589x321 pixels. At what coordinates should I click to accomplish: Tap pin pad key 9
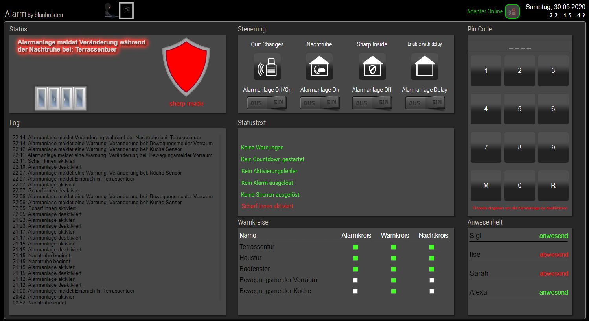(x=553, y=148)
